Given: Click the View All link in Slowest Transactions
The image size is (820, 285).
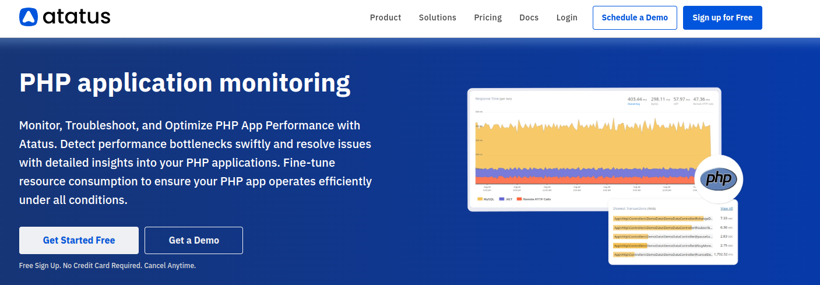Looking at the screenshot, I should 727,208.
